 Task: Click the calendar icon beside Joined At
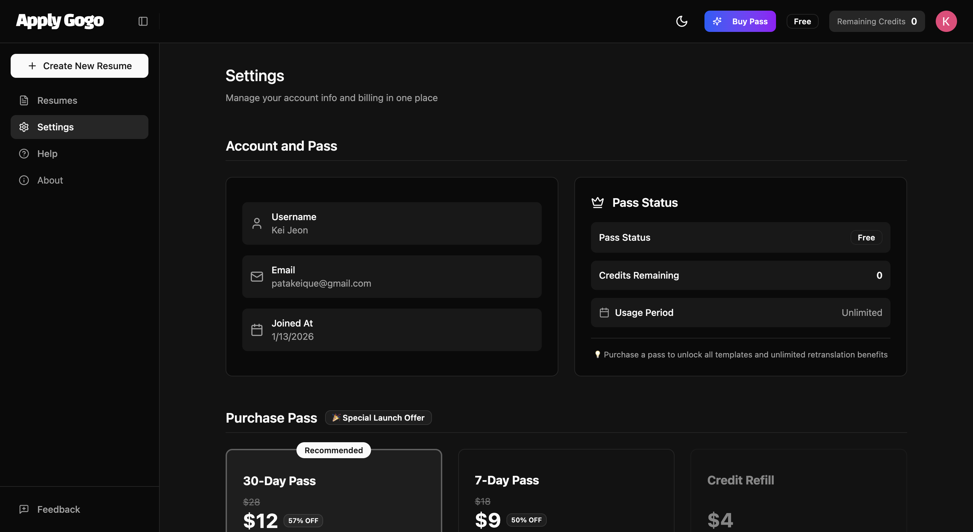click(257, 330)
